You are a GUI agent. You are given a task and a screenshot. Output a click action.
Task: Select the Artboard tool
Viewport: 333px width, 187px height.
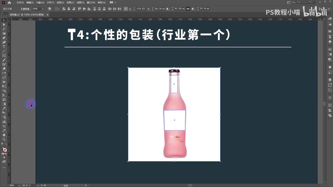click(4, 126)
